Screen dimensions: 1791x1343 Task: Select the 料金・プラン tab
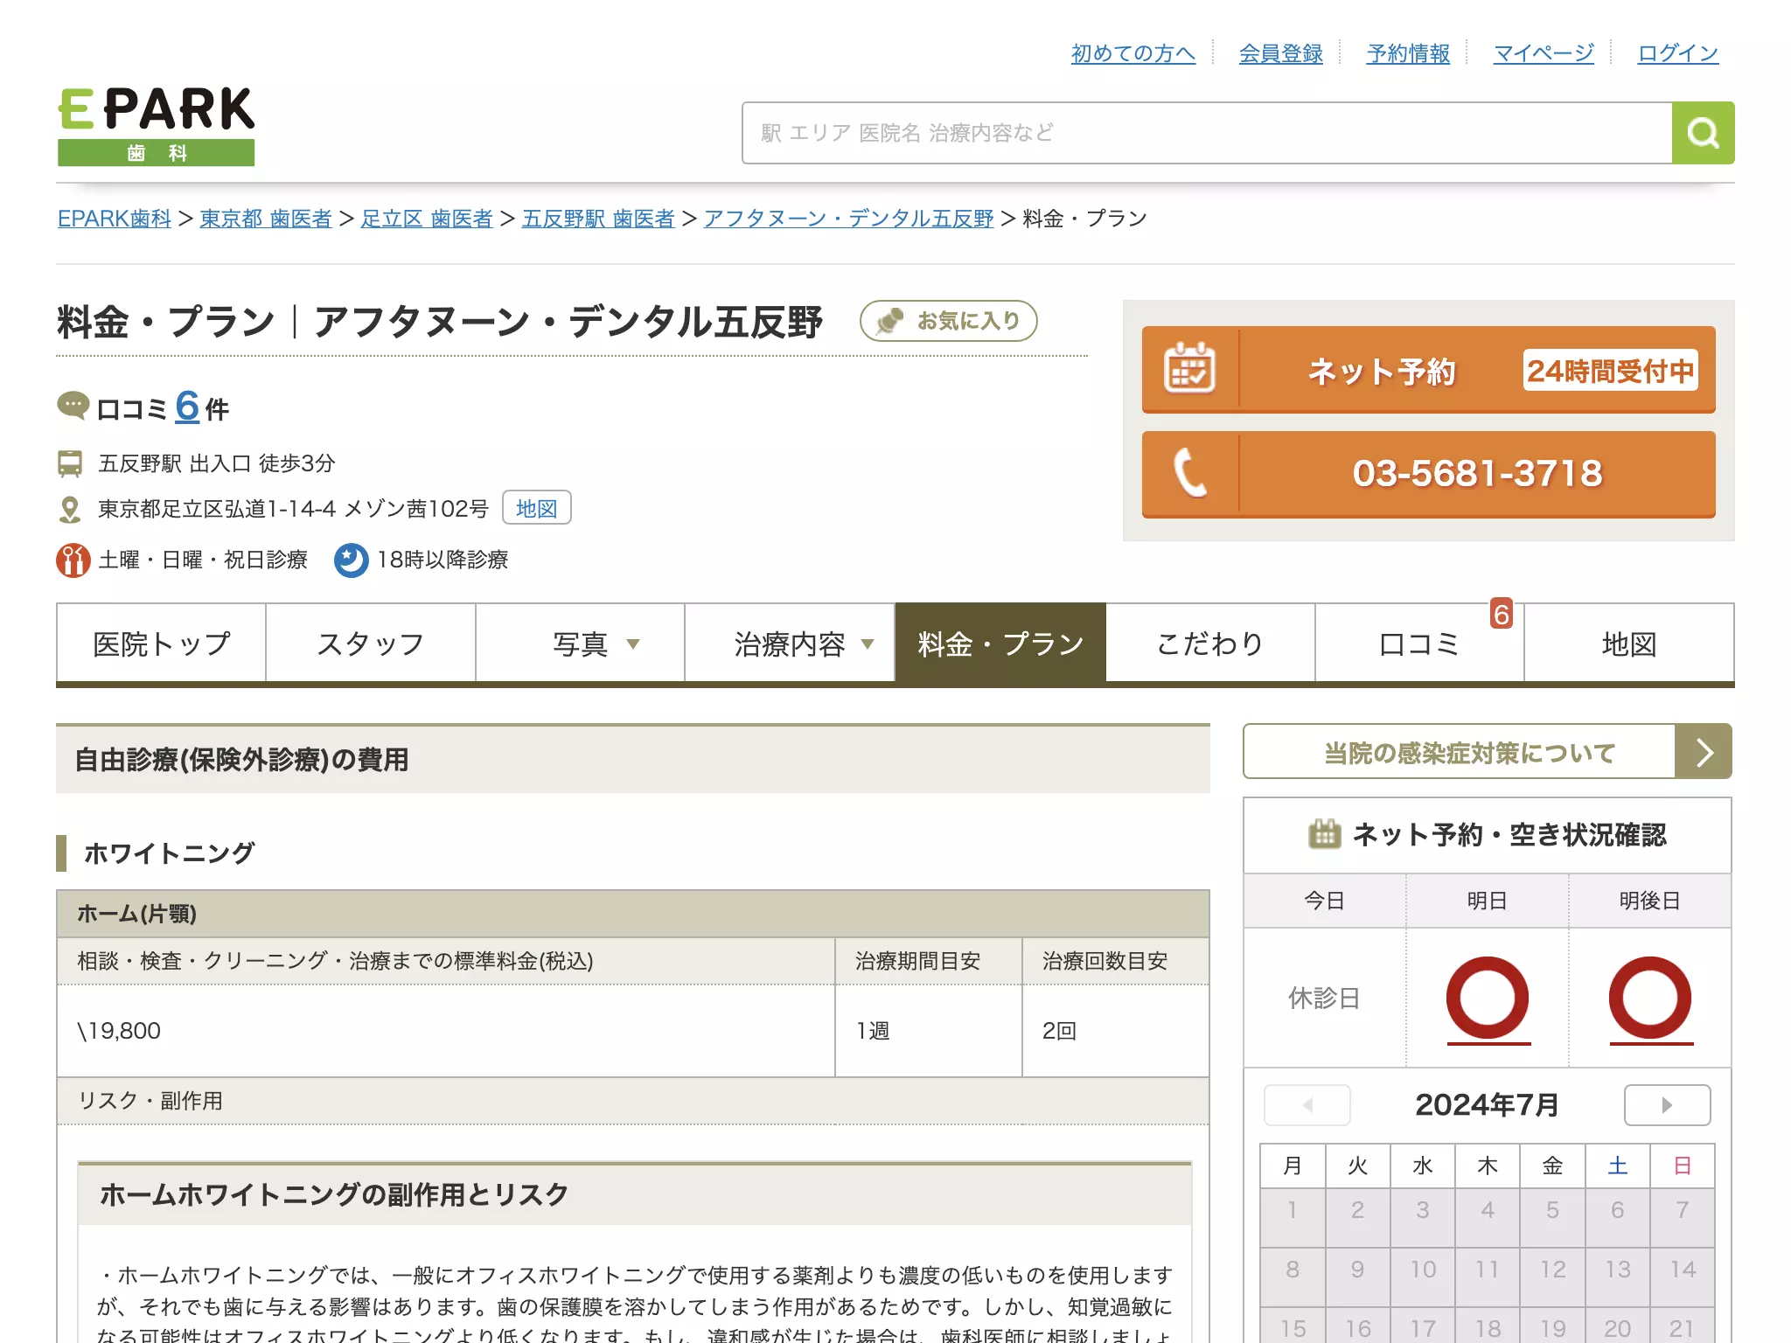coord(1000,644)
